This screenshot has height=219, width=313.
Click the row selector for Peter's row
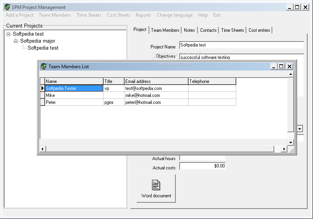(42, 102)
